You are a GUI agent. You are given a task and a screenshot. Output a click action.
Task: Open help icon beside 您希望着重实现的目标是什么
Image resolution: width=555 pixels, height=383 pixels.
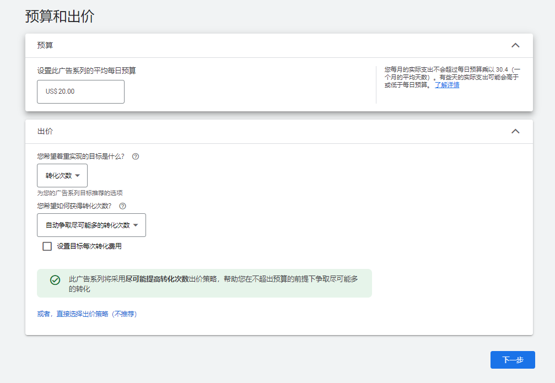pyautogui.click(x=136, y=157)
